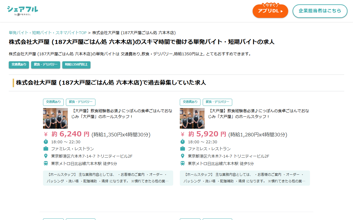Go to 単発バイト・短期バイト・スキマバイトTOP breadcrumb
The height and width of the screenshot is (220, 353).
[48, 33]
